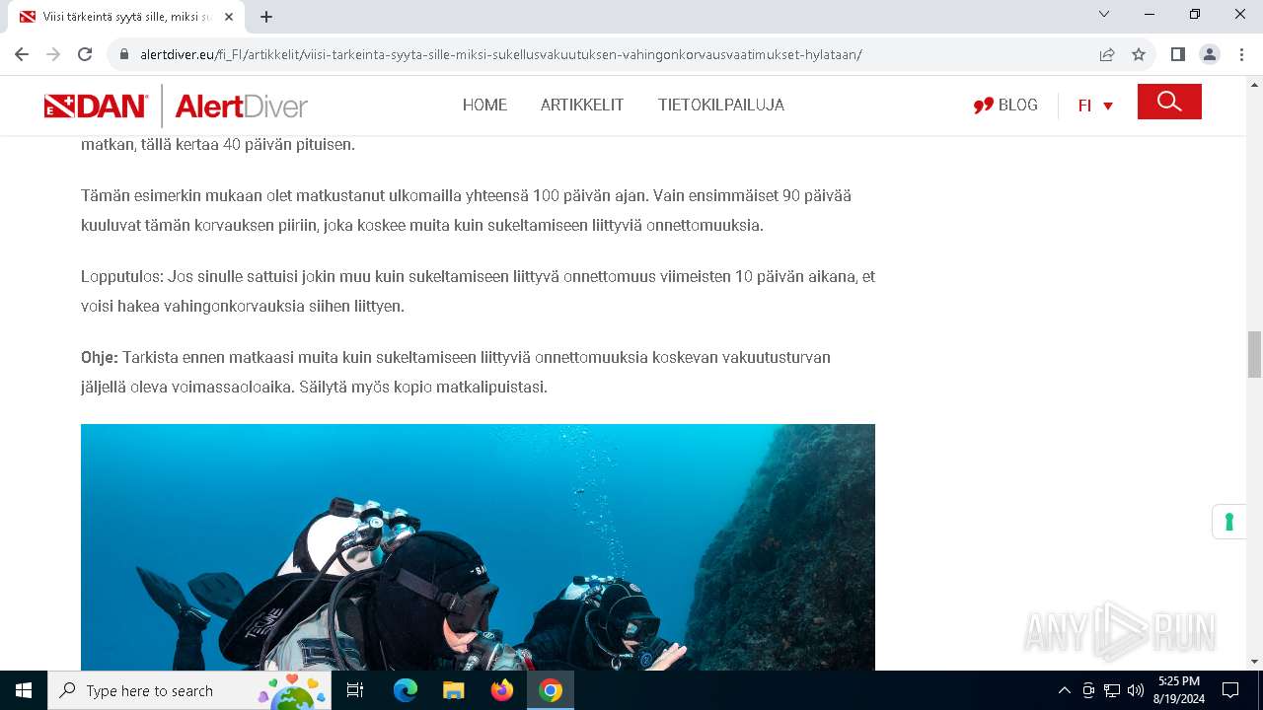This screenshot has width=1263, height=710.
Task: Go back with the browser back arrow
Action: click(22, 54)
